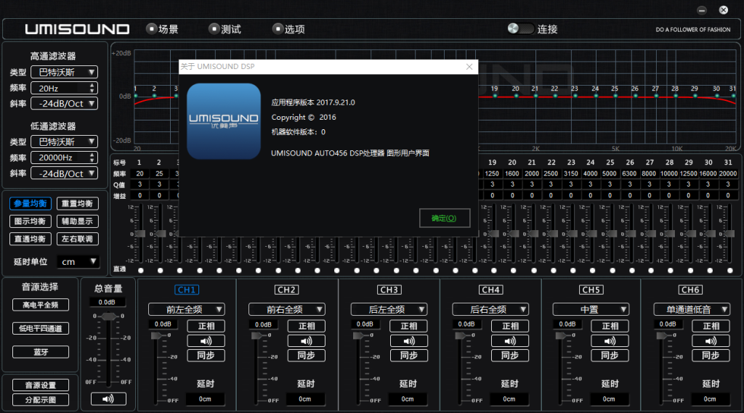Open high-pass filter 斜率 dropdown
This screenshot has height=413, width=744.
(64, 103)
